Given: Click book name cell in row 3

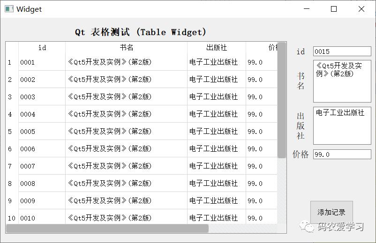Looking at the screenshot, I should click(127, 97).
